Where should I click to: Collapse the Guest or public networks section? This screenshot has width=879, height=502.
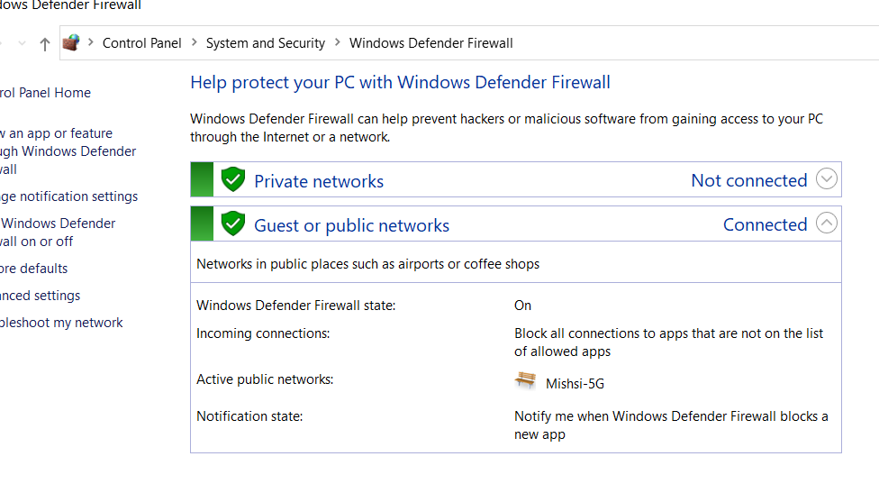coord(826,223)
